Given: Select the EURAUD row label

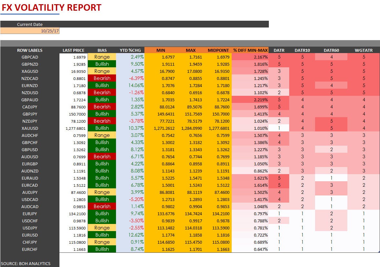Looking at the screenshot, I should click(30, 178).
